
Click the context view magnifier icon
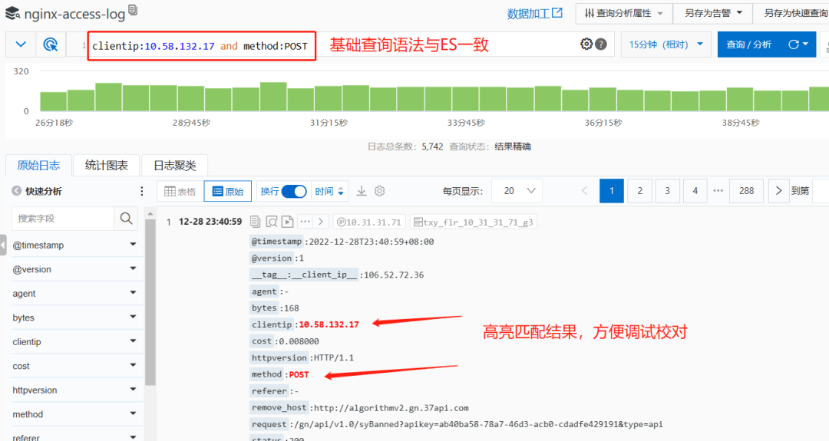[272, 222]
